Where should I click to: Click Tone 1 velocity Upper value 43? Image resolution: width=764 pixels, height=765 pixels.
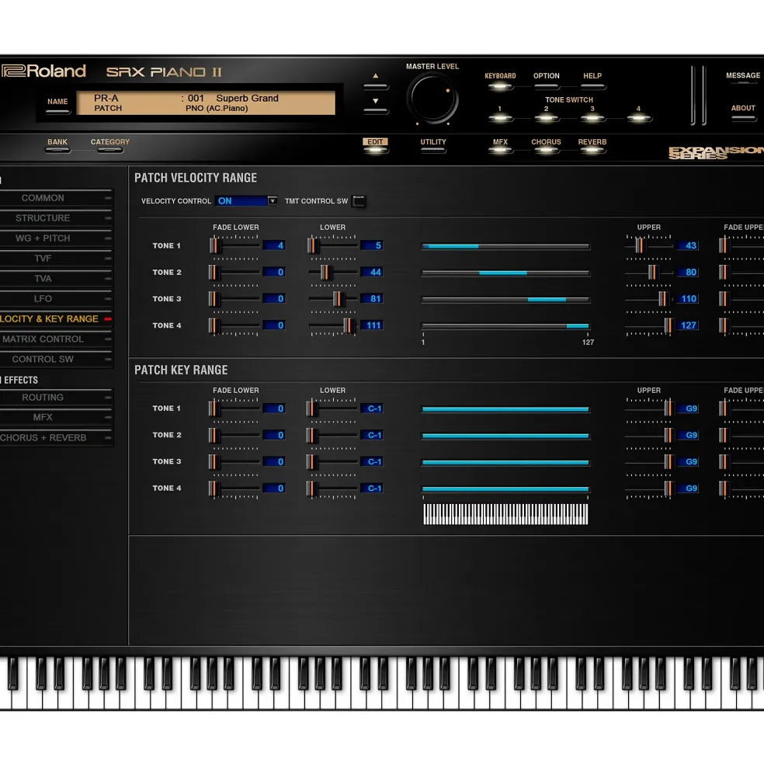click(687, 245)
